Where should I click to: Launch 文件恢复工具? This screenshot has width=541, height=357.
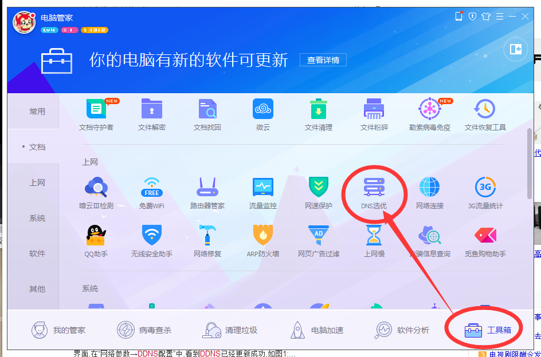coord(485,115)
